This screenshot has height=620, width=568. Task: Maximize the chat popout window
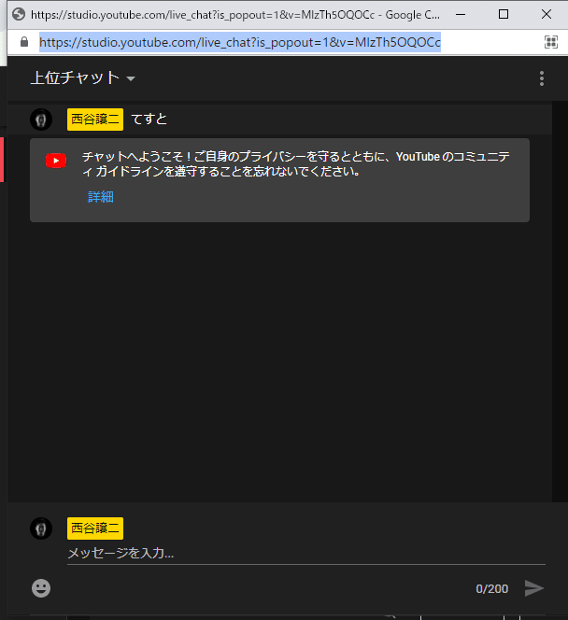tap(504, 14)
